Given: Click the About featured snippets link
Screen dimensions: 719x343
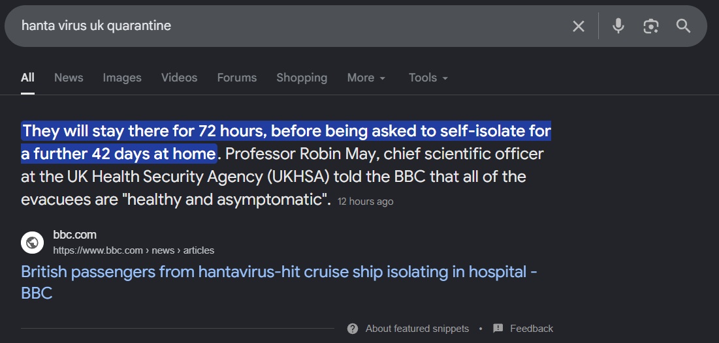Looking at the screenshot, I should coord(417,329).
